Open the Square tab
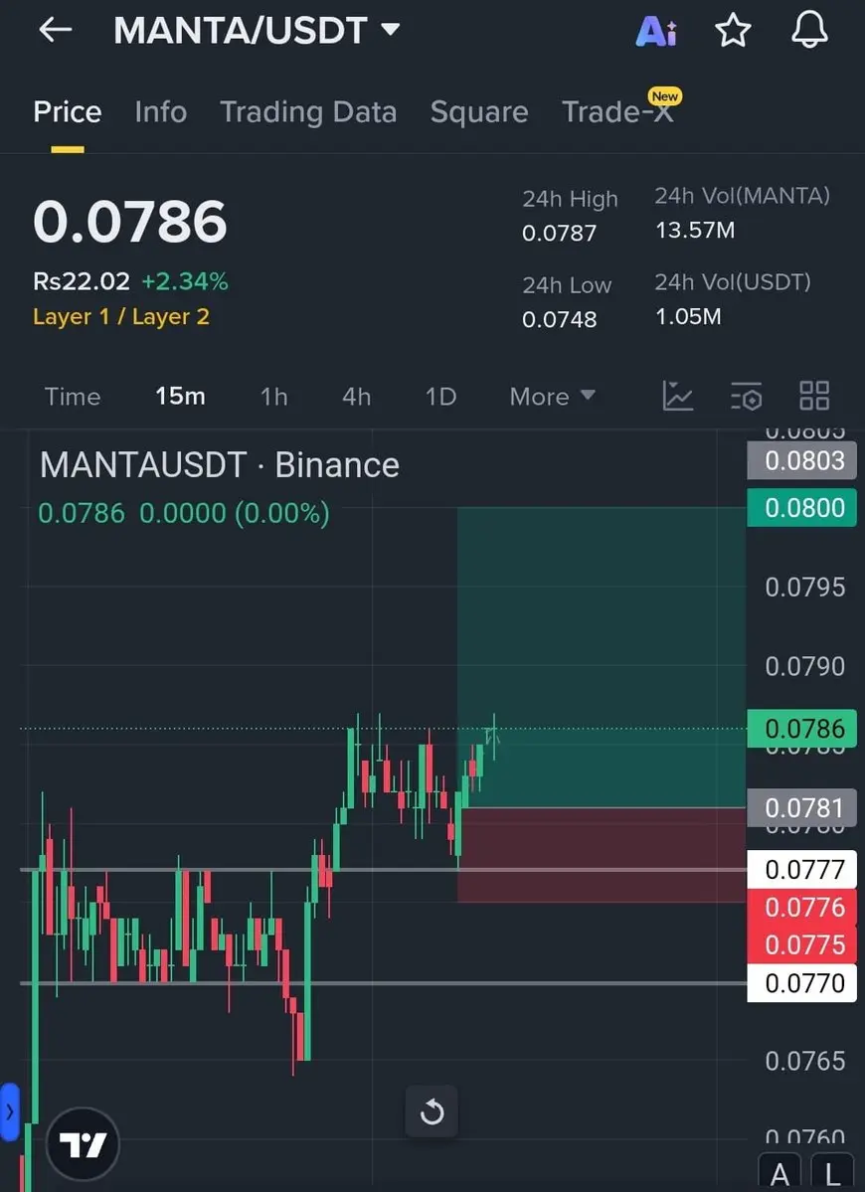Viewport: 865px width, 1192px height. click(x=479, y=112)
